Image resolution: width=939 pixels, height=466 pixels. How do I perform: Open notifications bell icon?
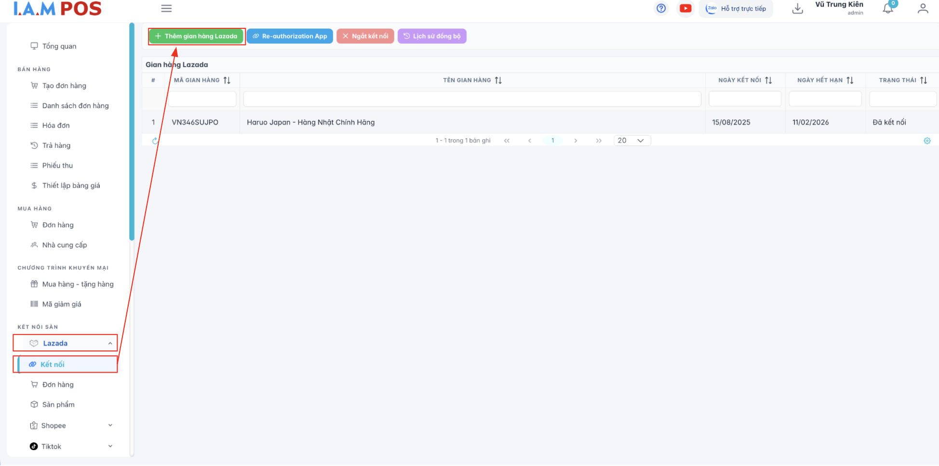coord(887,9)
